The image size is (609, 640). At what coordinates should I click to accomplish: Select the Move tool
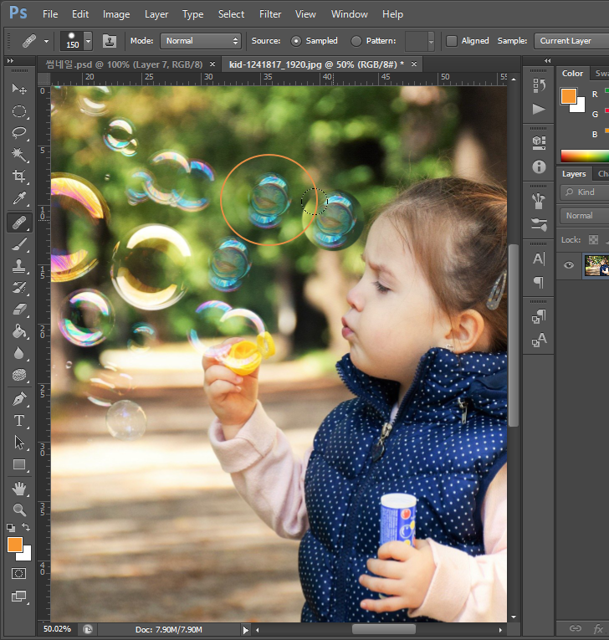pos(18,89)
